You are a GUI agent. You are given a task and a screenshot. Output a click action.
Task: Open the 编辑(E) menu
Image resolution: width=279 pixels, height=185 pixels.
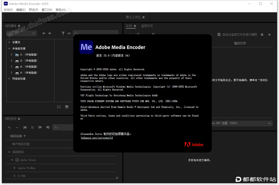coord(21,10)
